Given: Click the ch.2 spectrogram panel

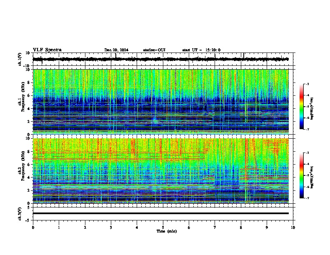Looking at the screenshot, I should point(160,171).
